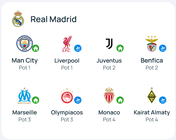
Task: Click the away plane icon next to Benfica
Action: coord(162,48)
